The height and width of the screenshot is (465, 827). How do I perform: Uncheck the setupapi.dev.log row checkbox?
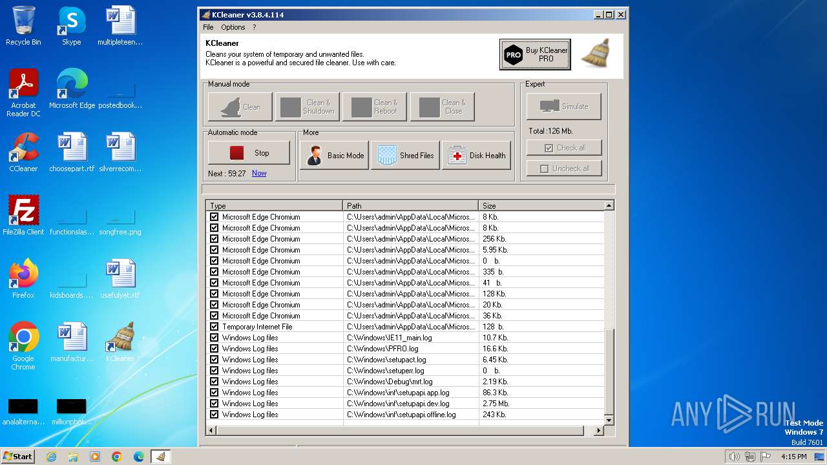coord(215,404)
